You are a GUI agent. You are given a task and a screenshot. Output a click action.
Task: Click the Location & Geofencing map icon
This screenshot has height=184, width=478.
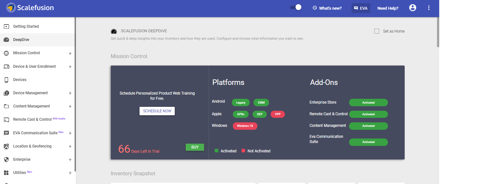click(x=6, y=146)
